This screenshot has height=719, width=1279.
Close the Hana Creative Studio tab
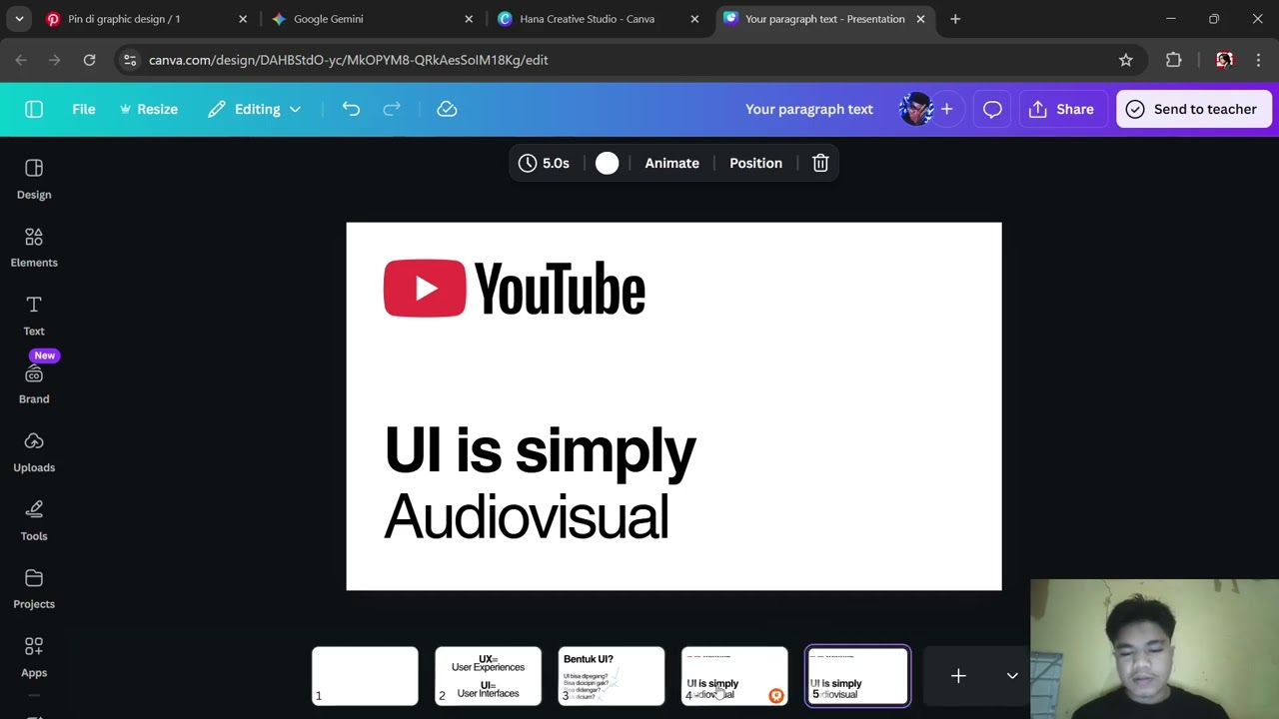(x=694, y=19)
